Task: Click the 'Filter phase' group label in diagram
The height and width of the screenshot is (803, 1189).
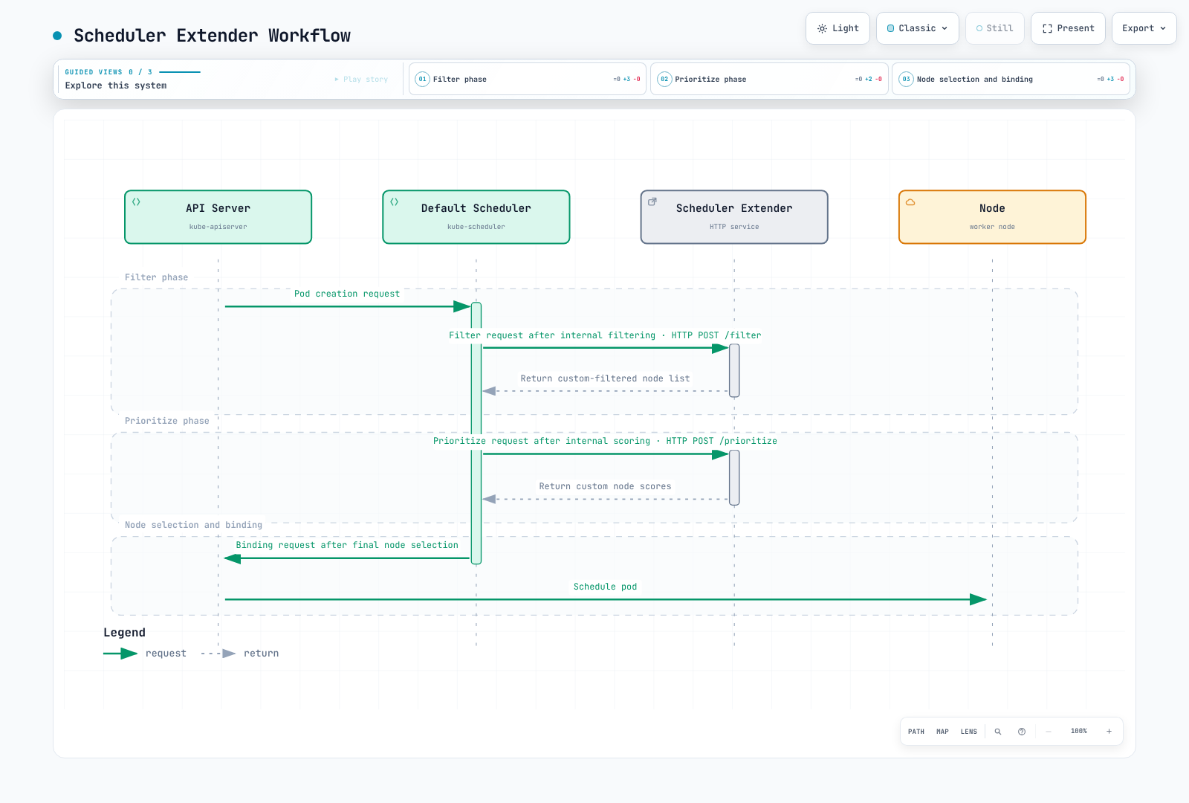Action: 156,277
